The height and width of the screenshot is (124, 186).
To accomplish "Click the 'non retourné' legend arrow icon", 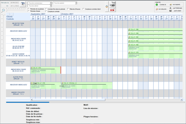I will tap(157, 9).
